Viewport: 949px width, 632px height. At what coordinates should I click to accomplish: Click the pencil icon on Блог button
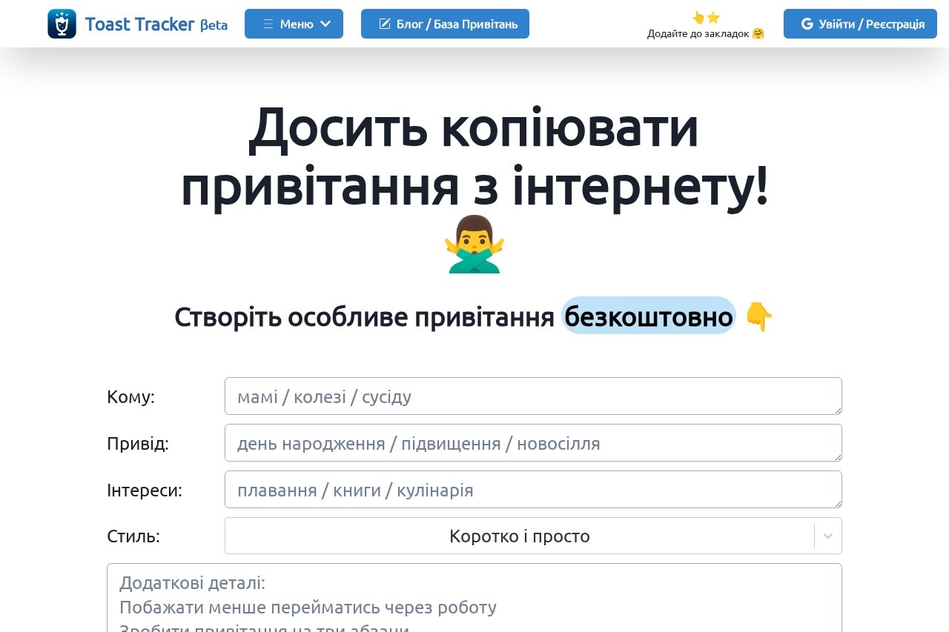click(x=384, y=24)
